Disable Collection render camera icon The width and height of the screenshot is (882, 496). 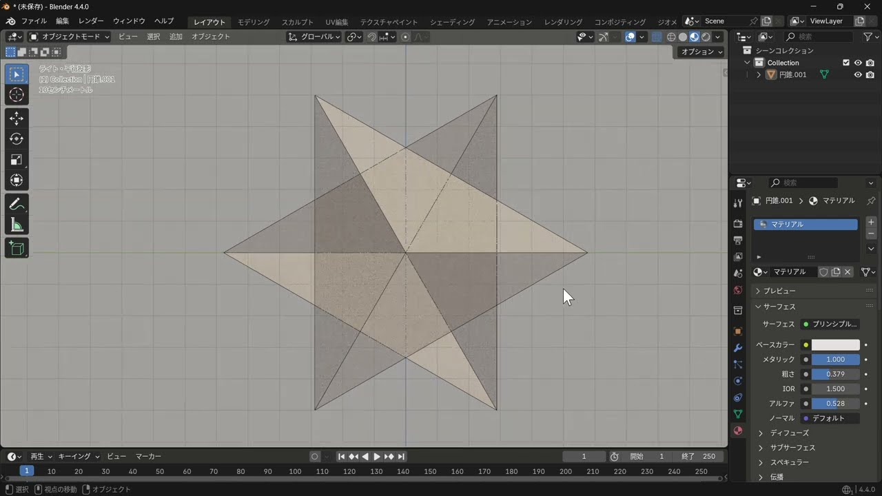pos(870,63)
